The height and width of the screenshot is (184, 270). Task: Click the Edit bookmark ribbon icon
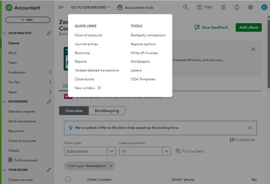(x=10, y=160)
